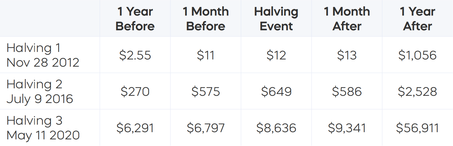Select the $586 price cell
This screenshot has width=453, height=146.
click(347, 92)
